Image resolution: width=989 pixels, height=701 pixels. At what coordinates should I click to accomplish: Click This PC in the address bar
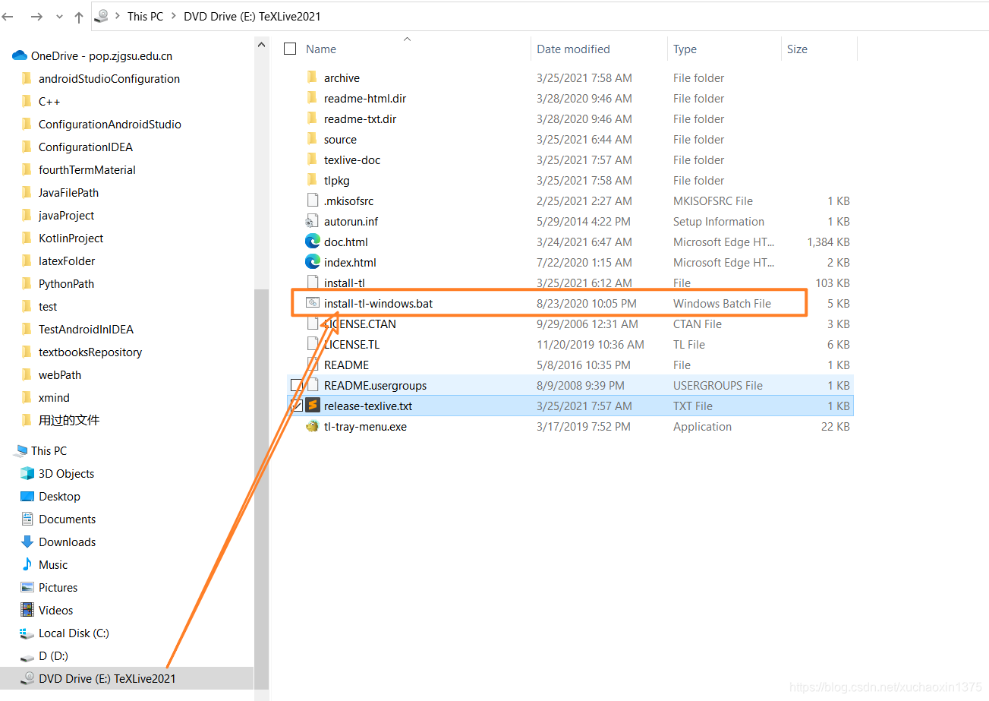[x=145, y=16]
